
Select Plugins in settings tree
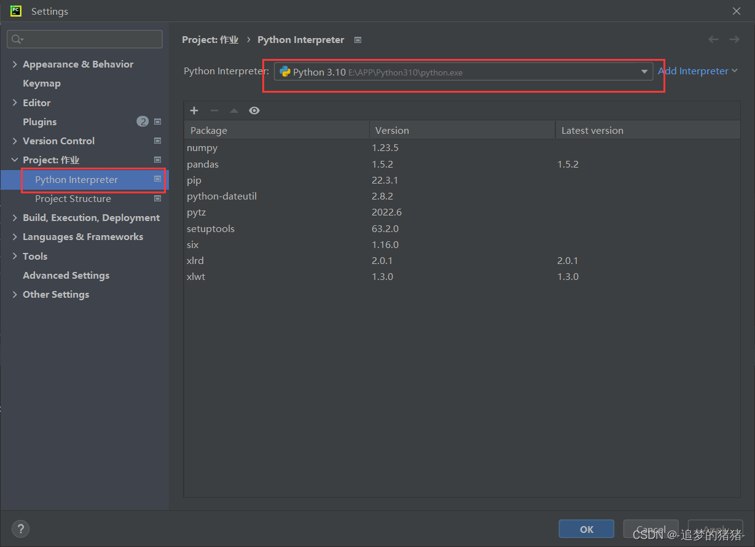click(39, 122)
